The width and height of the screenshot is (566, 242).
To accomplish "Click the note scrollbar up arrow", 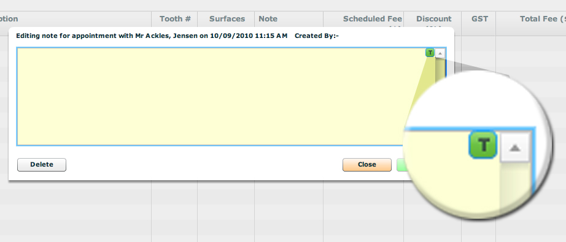I will pos(440,53).
